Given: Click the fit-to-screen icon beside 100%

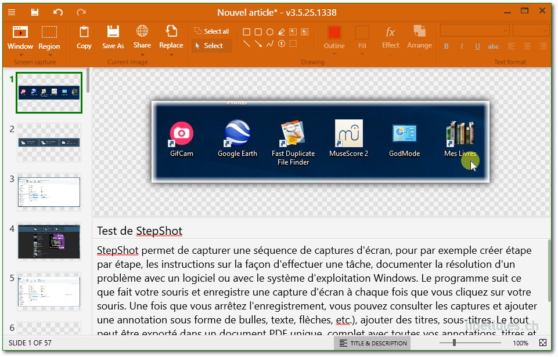Looking at the screenshot, I should coord(543,343).
